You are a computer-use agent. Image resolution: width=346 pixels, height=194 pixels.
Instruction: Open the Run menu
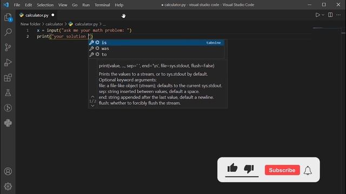click(86, 5)
